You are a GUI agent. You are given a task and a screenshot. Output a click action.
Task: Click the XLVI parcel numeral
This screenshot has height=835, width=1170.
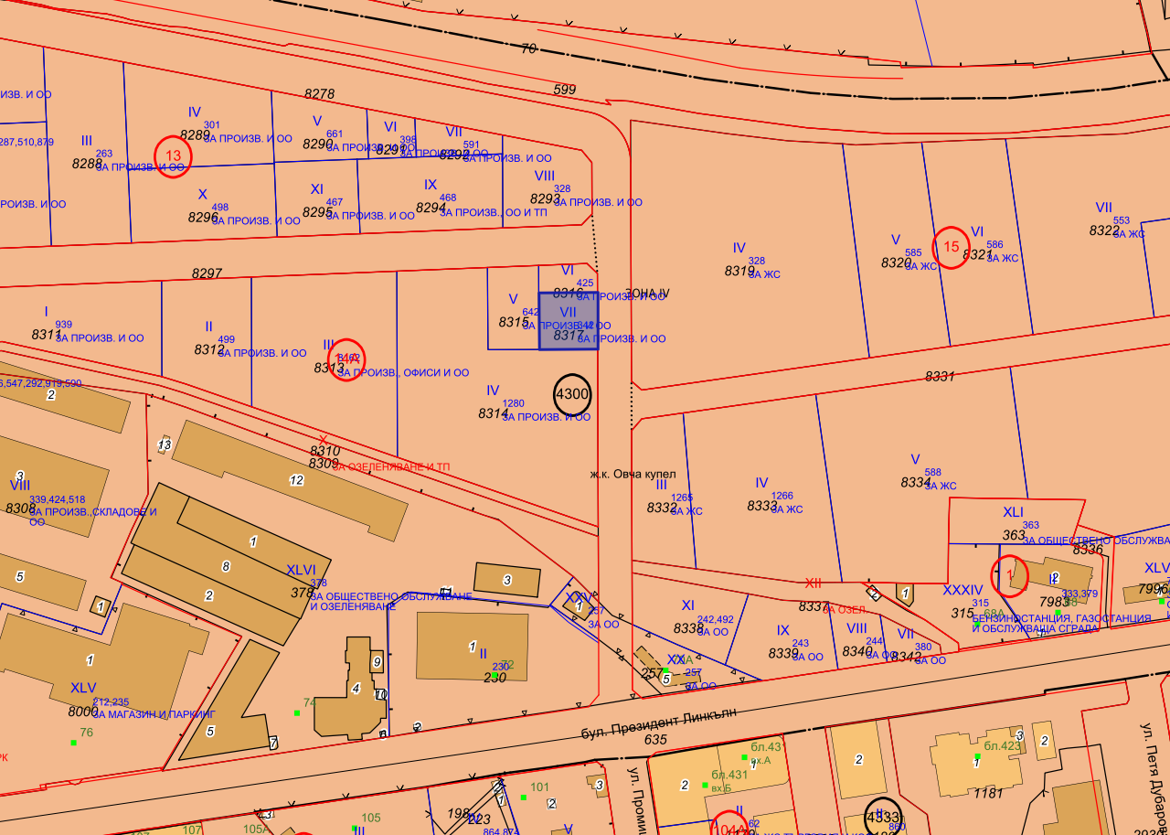[301, 569]
